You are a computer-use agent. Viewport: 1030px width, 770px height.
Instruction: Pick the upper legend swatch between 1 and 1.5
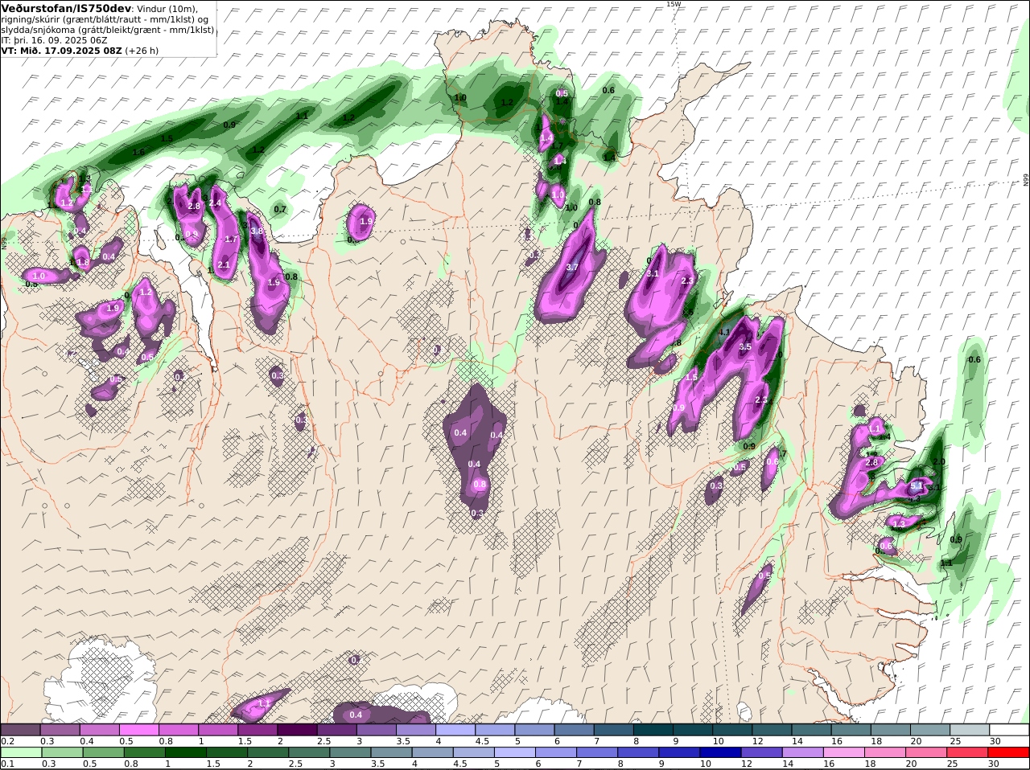coord(218,730)
